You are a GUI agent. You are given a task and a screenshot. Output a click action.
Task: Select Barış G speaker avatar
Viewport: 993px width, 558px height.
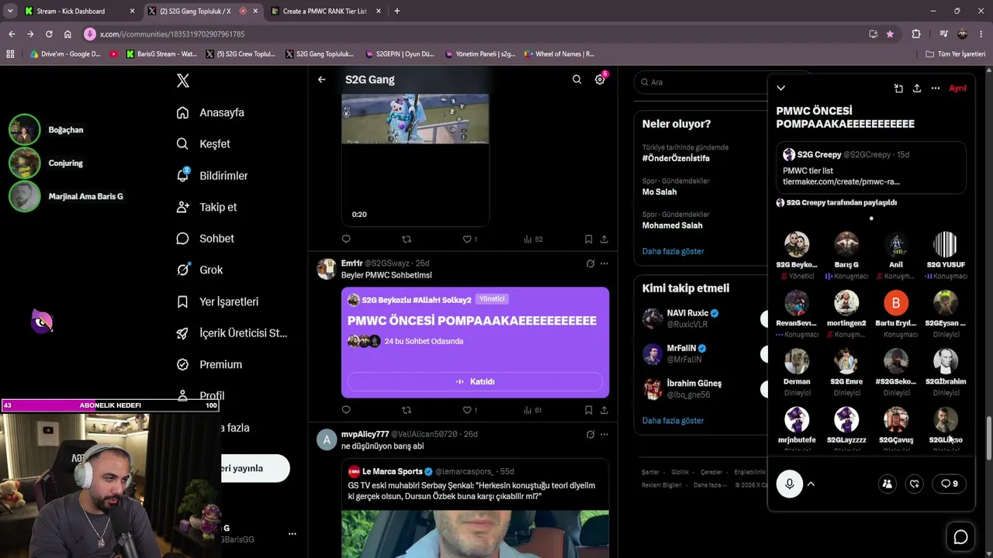pos(846,245)
